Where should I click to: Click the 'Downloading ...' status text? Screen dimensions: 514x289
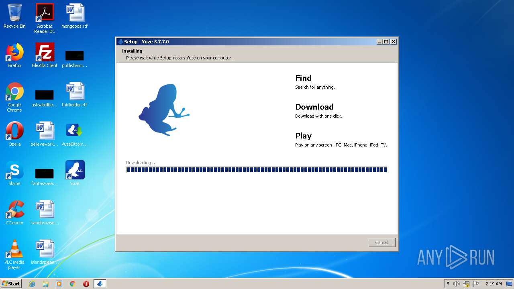[x=141, y=163]
